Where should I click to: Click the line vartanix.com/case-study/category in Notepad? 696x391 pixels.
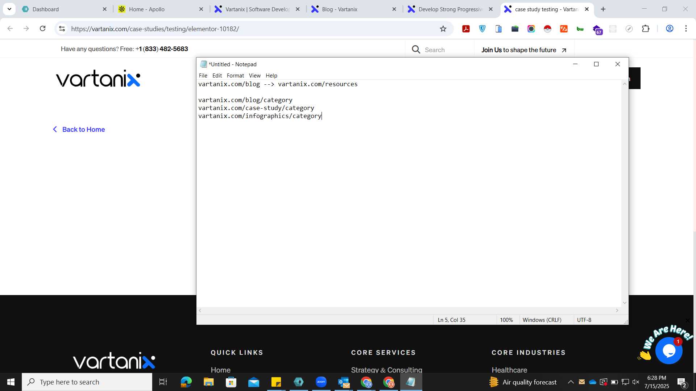click(x=256, y=108)
